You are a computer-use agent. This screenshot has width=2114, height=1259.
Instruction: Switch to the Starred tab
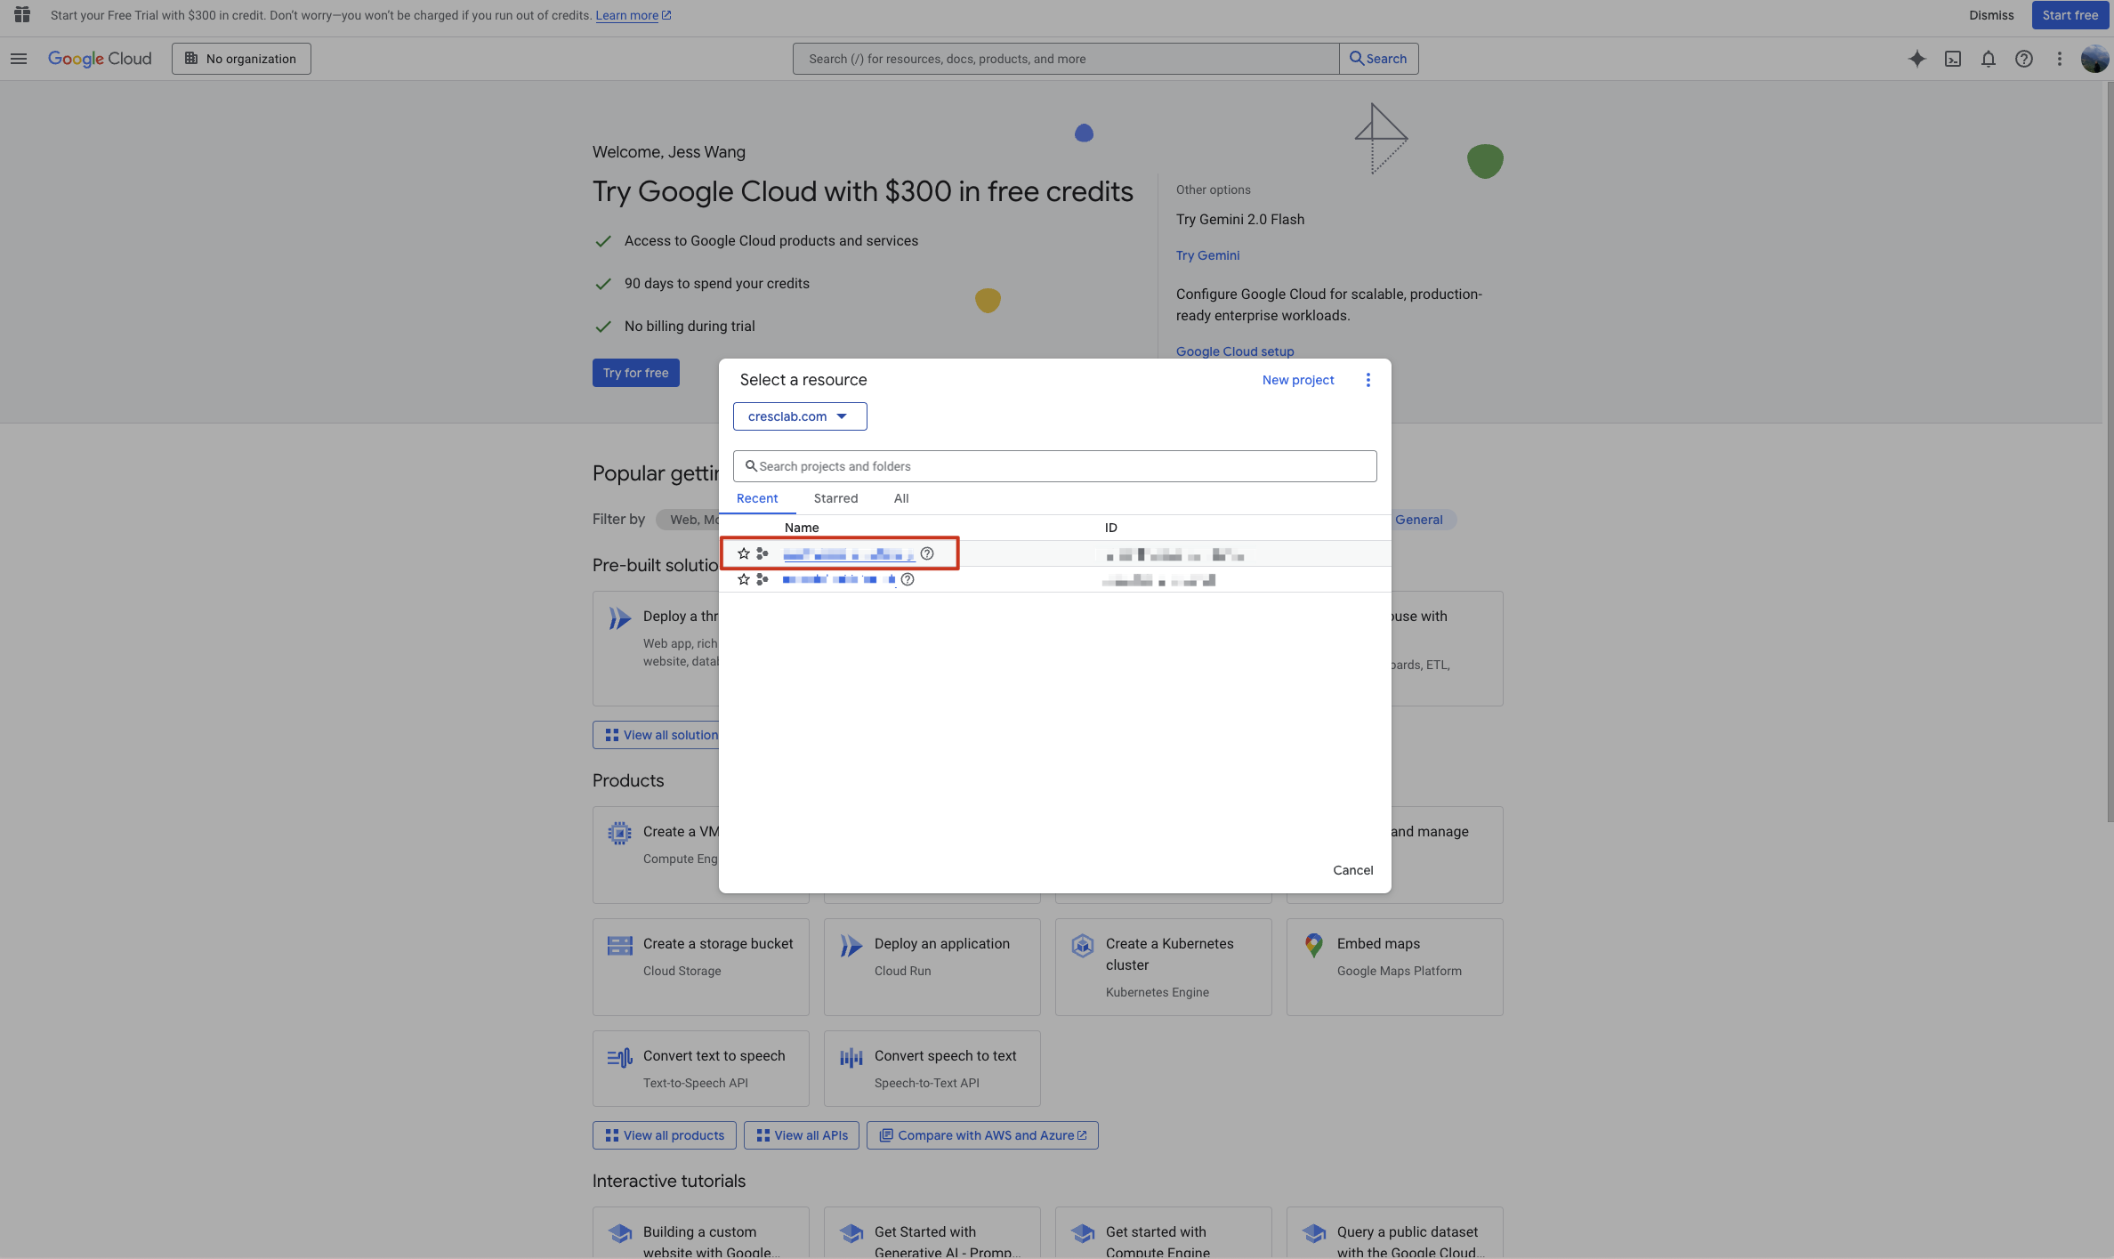tap(835, 498)
